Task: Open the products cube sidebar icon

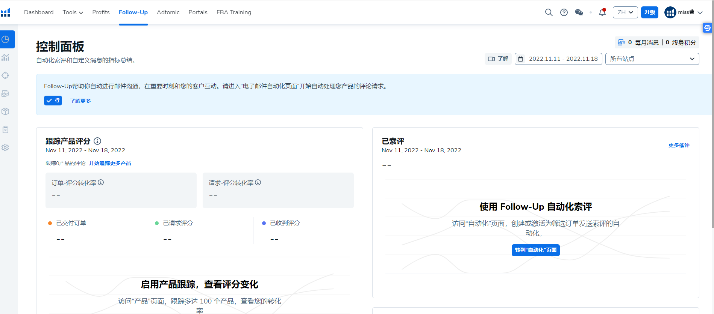Action: tap(5, 111)
